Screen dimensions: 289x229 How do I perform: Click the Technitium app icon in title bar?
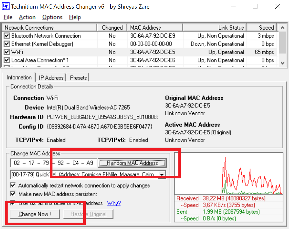(x=5, y=6)
